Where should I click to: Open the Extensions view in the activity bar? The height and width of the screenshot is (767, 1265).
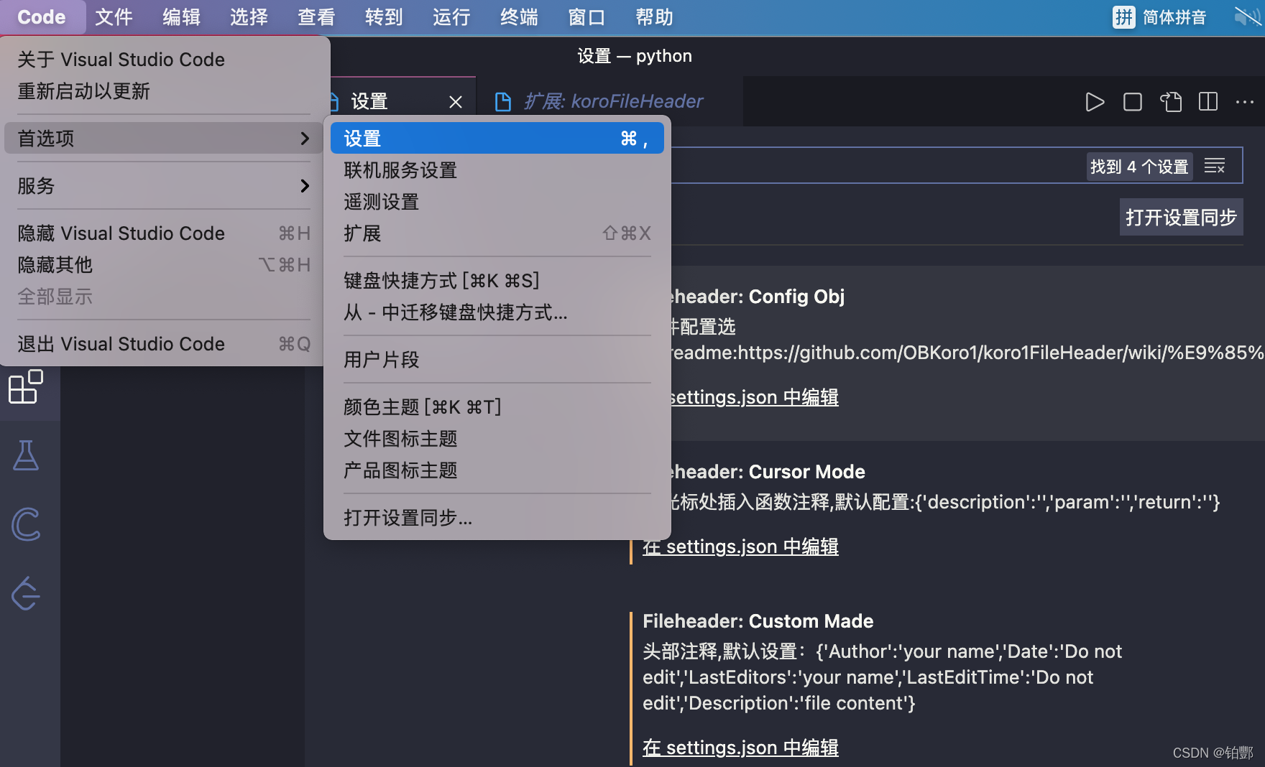(x=26, y=387)
